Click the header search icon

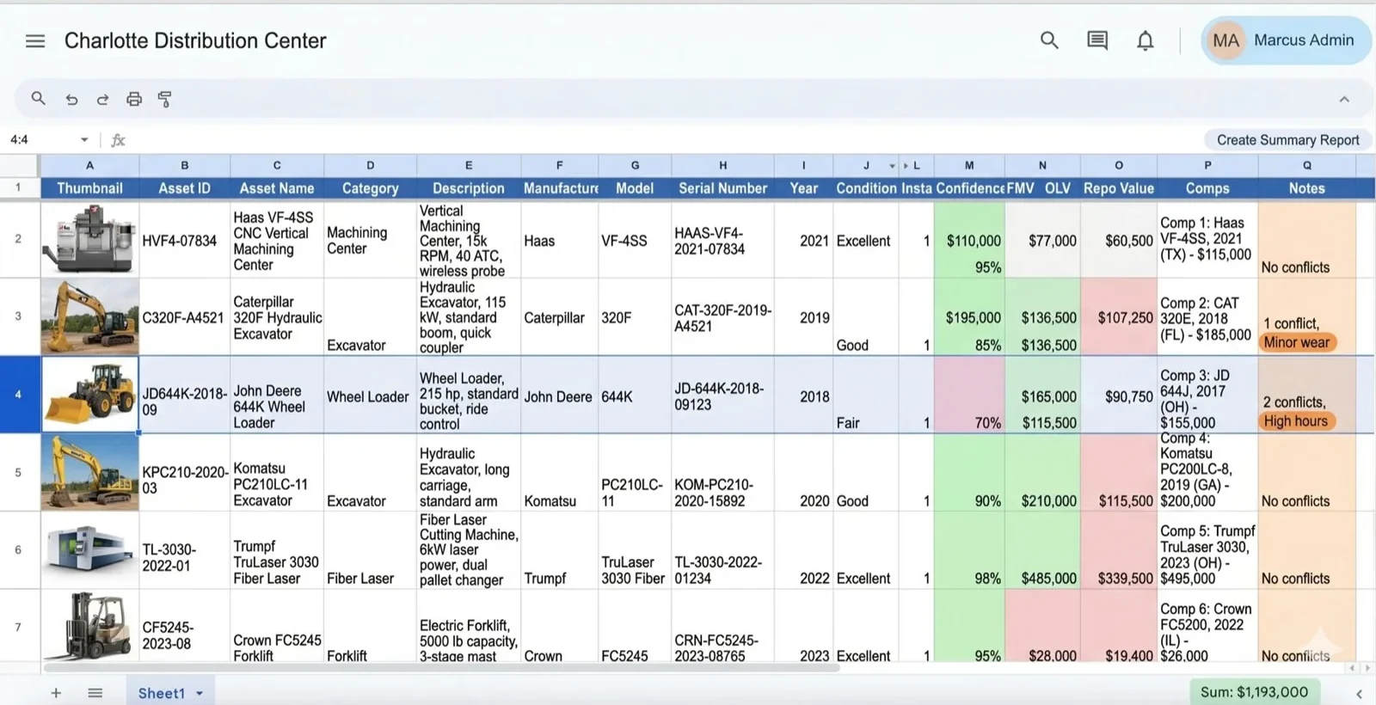click(x=1049, y=40)
